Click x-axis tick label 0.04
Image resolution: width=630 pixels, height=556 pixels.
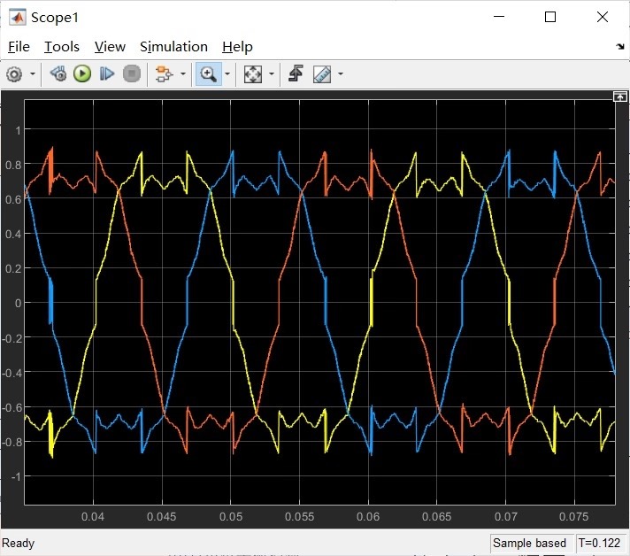93,516
